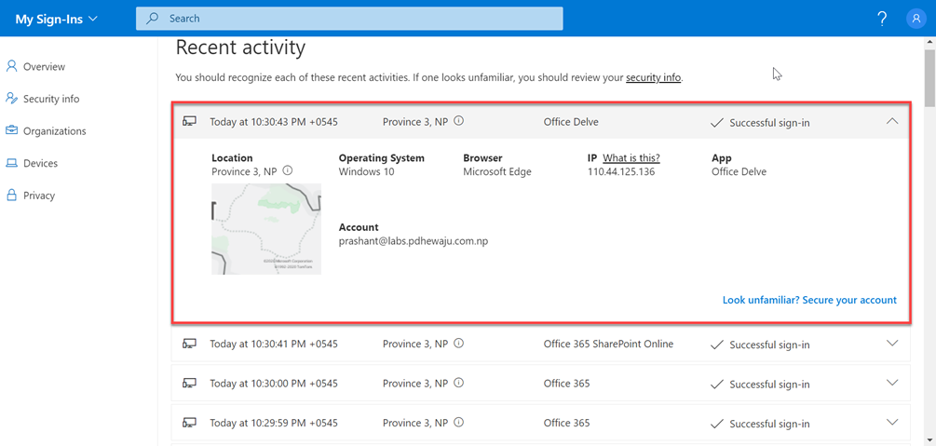Click the device icon on the 10:30:00 PM row

(190, 384)
